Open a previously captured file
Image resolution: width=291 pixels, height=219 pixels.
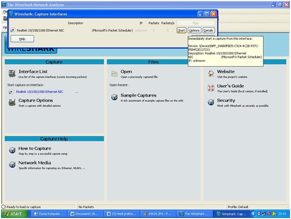[126, 71]
